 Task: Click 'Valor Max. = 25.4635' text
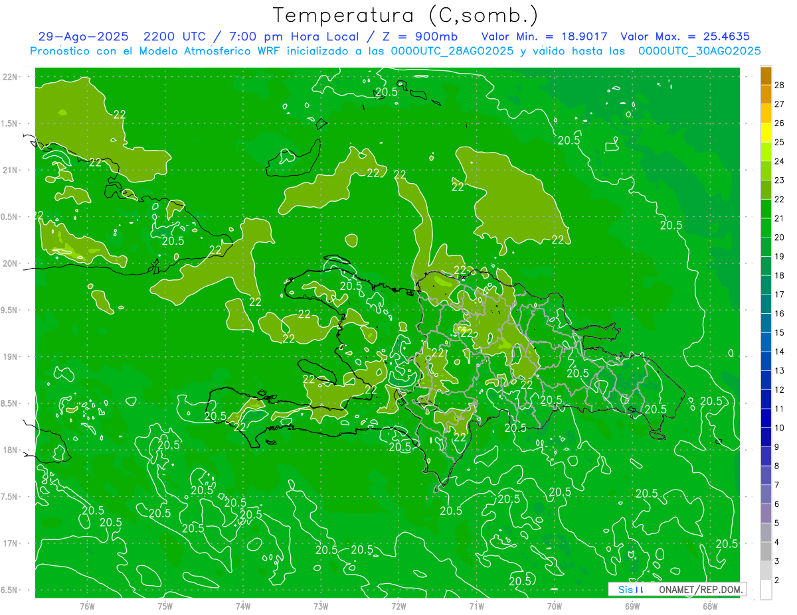coord(685,37)
